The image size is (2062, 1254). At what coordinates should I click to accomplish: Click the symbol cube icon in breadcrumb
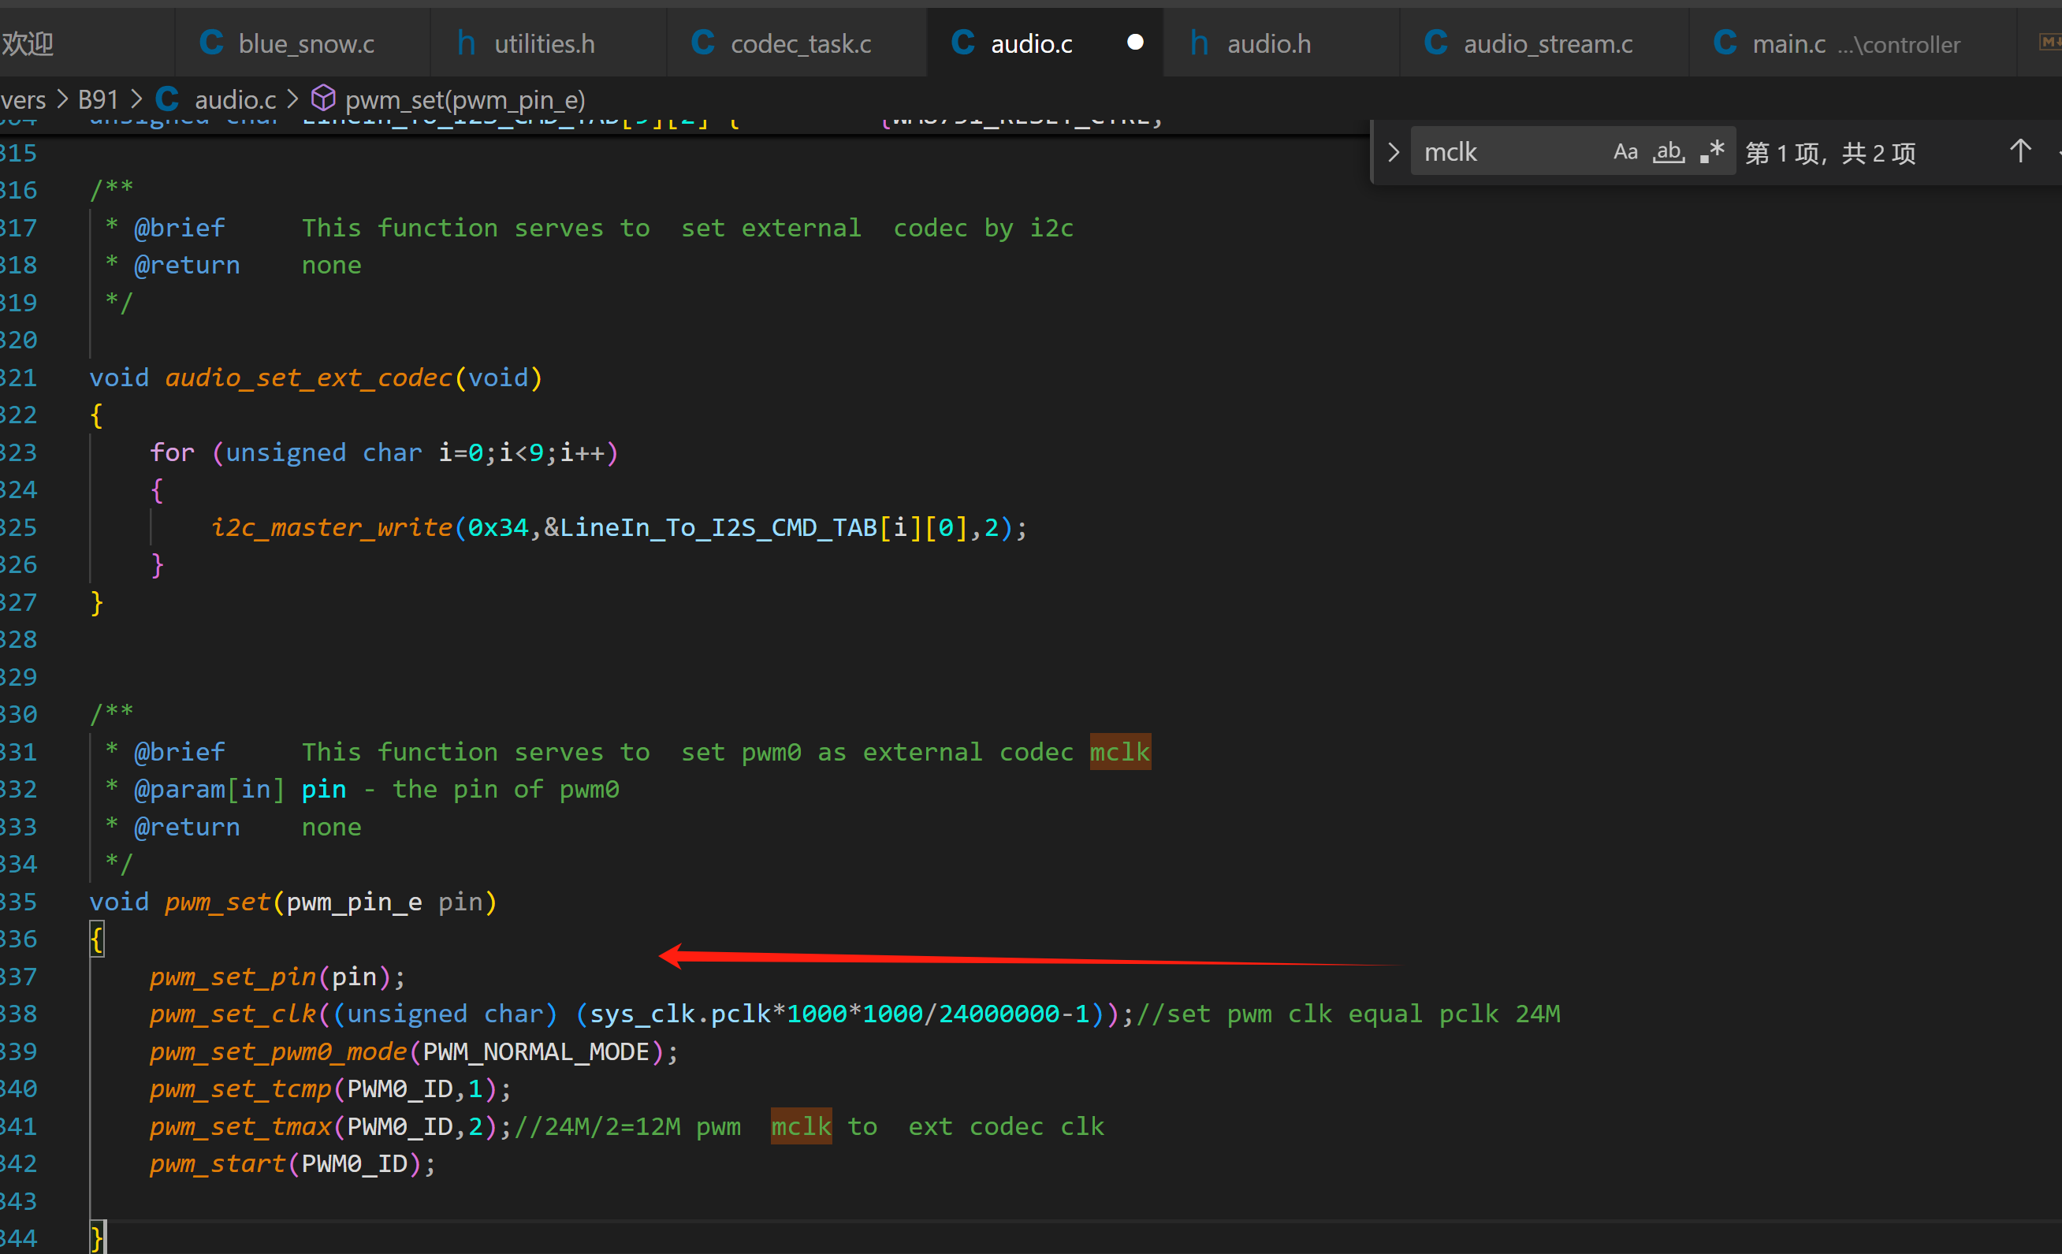(x=323, y=99)
